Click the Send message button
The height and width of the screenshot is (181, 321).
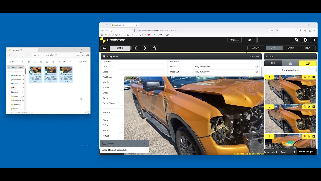point(306,152)
